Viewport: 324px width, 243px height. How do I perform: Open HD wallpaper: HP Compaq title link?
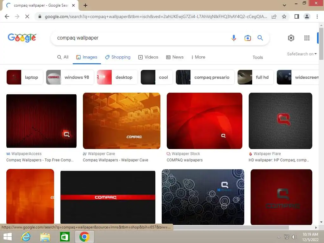tap(279, 160)
